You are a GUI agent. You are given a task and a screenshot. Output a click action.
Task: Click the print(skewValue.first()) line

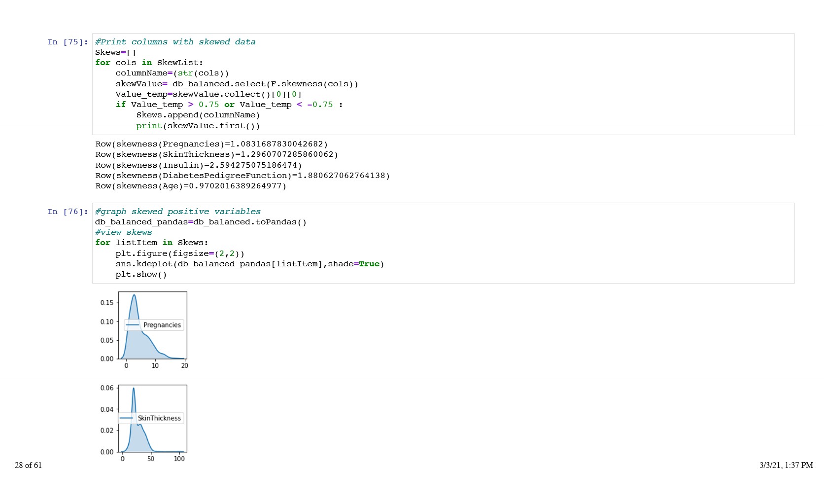(x=198, y=126)
